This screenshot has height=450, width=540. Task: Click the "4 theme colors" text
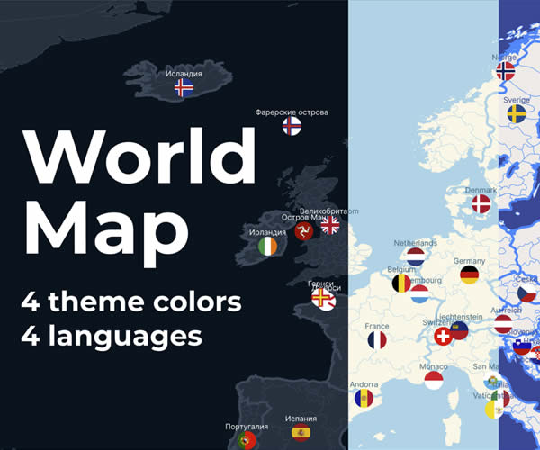tap(131, 301)
